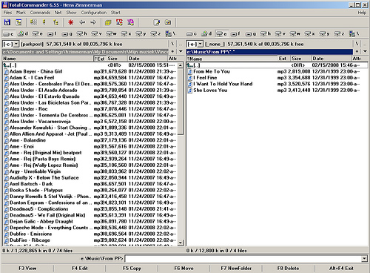Select file 'She Loves You' in right panel
Screen dimensions: 370x273
tap(277, 91)
